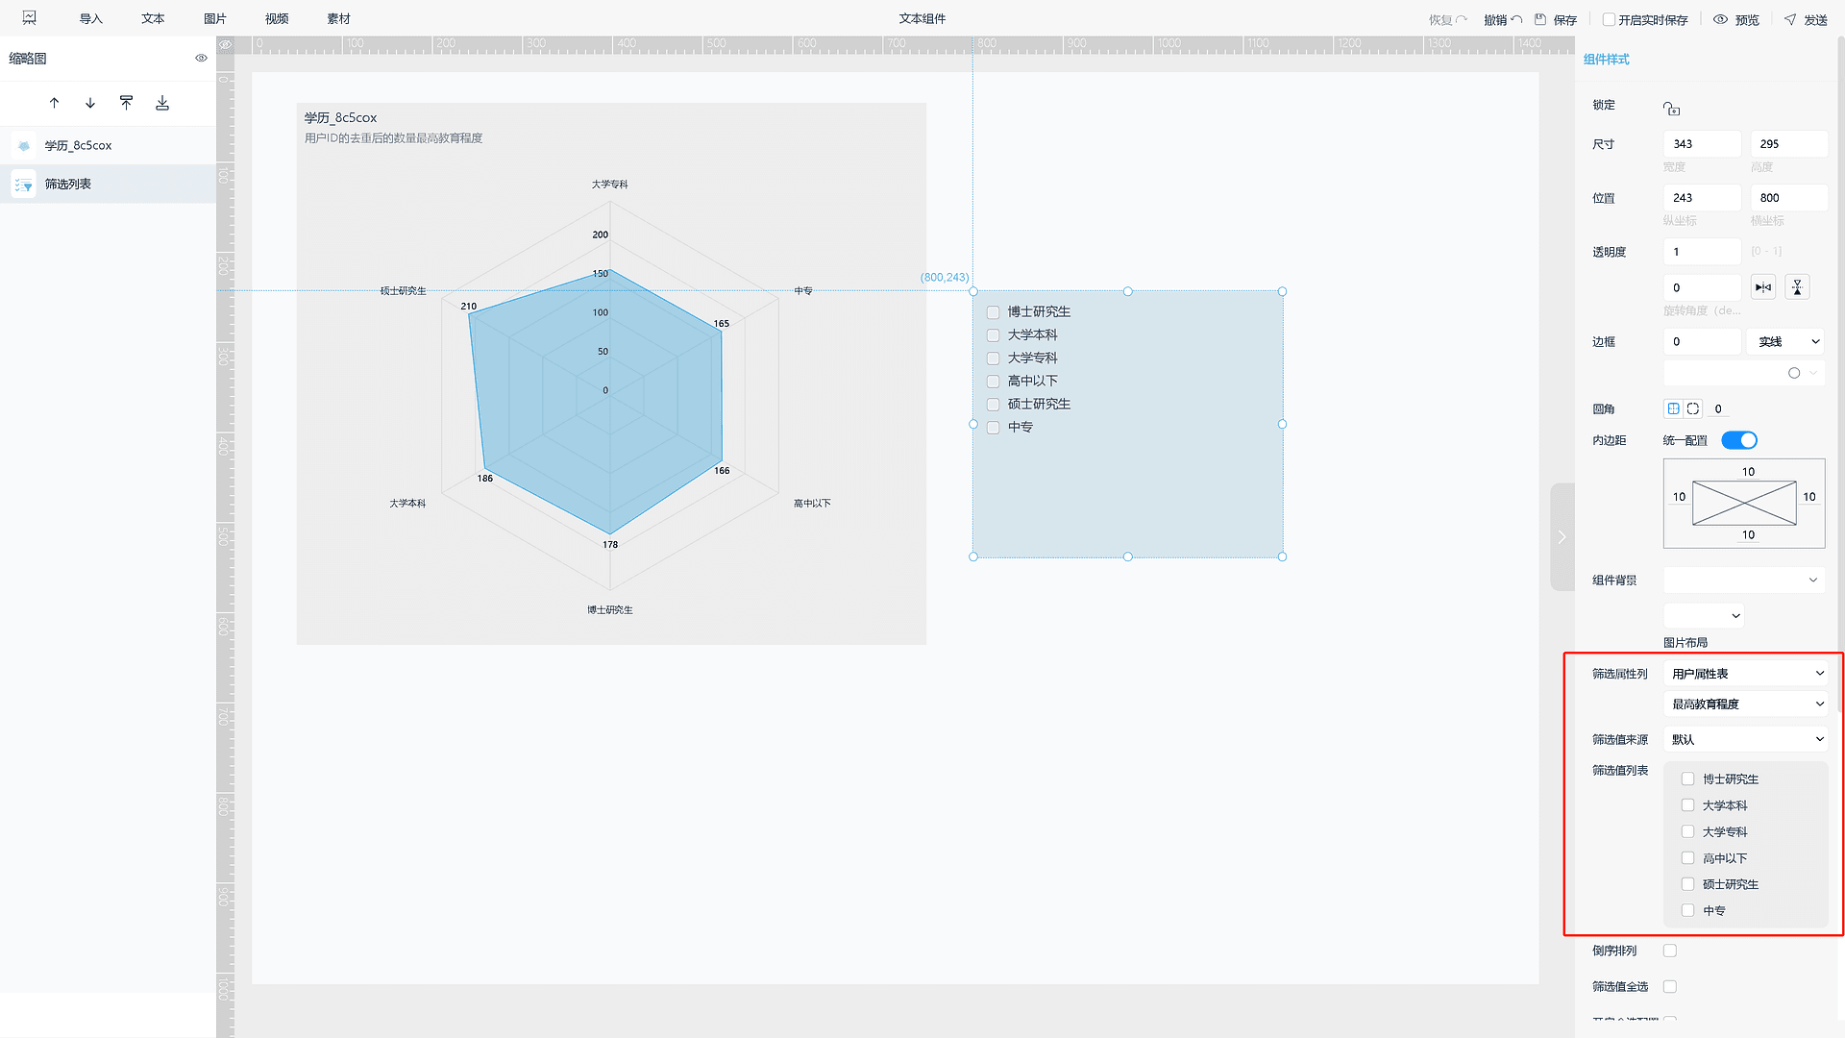The height and width of the screenshot is (1038, 1845).
Task: Move layer up with the up arrow
Action: (x=54, y=103)
